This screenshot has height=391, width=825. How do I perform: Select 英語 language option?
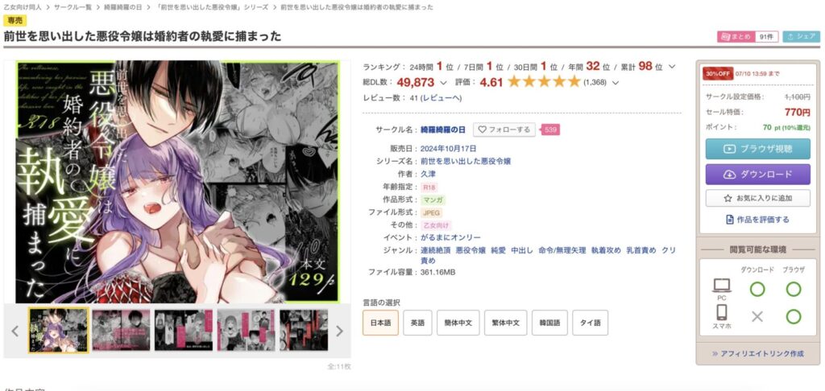pyautogui.click(x=418, y=323)
